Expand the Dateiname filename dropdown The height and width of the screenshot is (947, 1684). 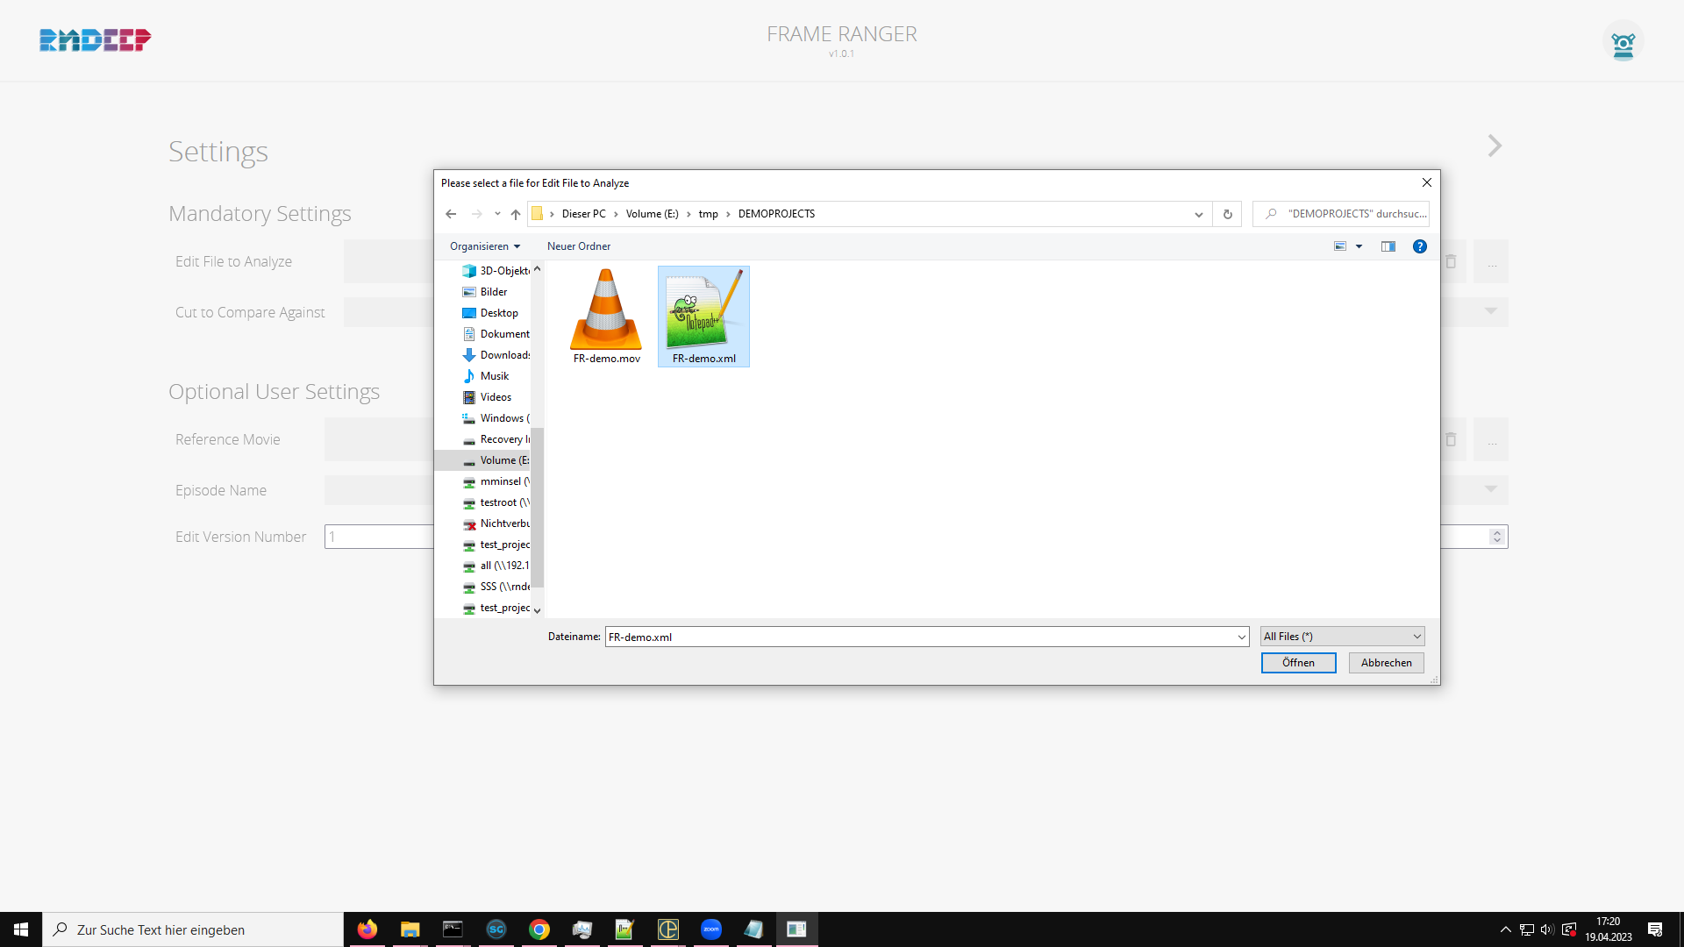[1241, 637]
